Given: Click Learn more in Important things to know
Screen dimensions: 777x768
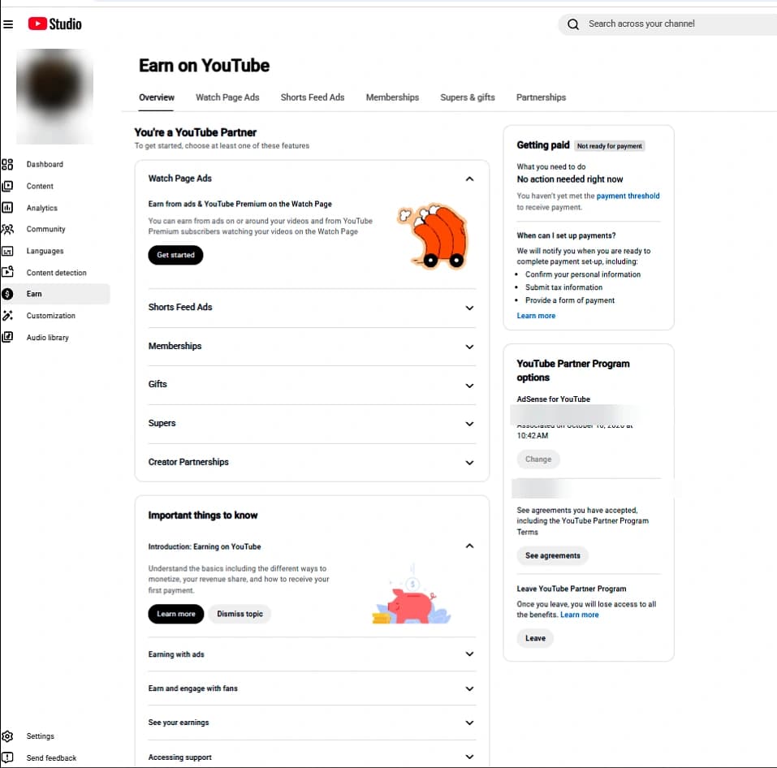Looking at the screenshot, I should [x=176, y=614].
